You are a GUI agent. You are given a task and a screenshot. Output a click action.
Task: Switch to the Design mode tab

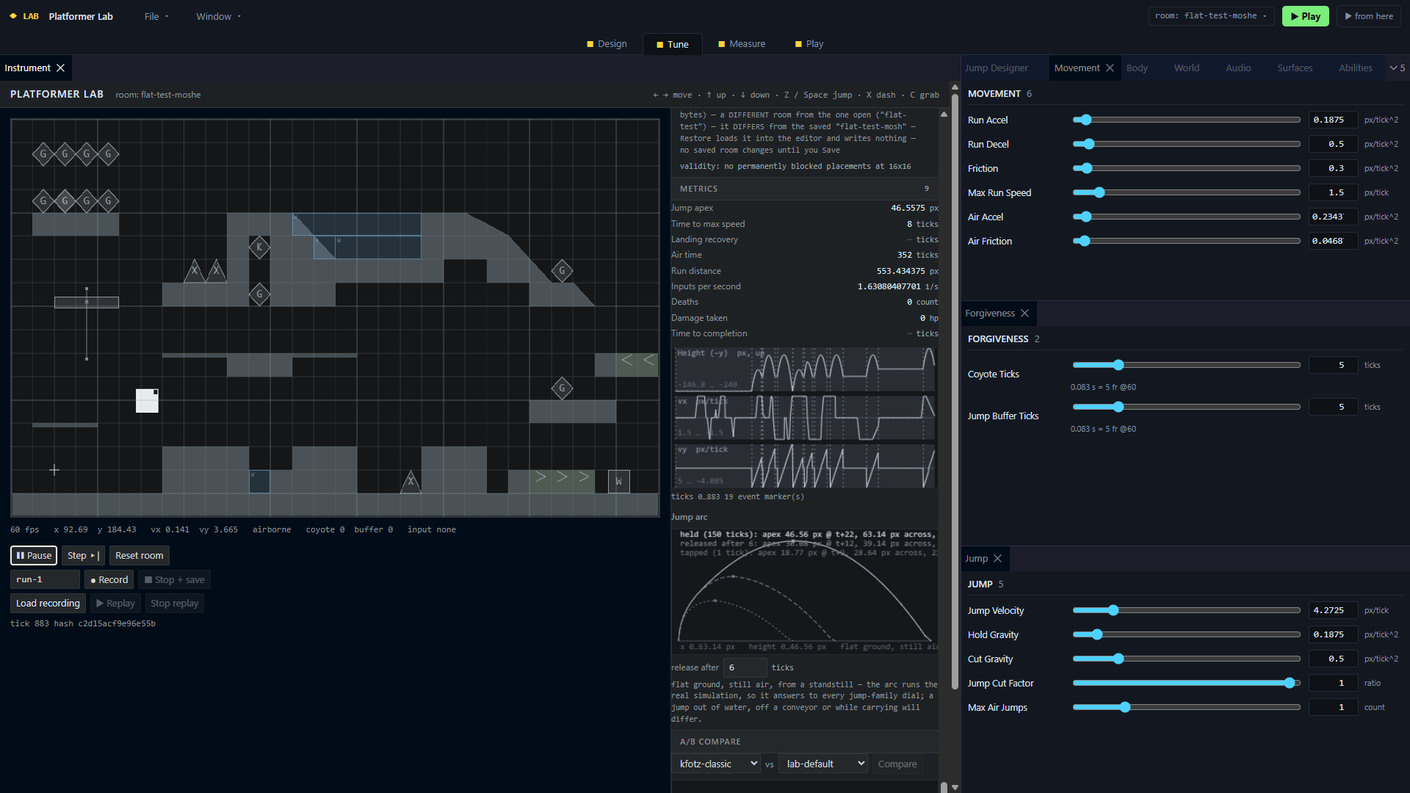click(607, 44)
